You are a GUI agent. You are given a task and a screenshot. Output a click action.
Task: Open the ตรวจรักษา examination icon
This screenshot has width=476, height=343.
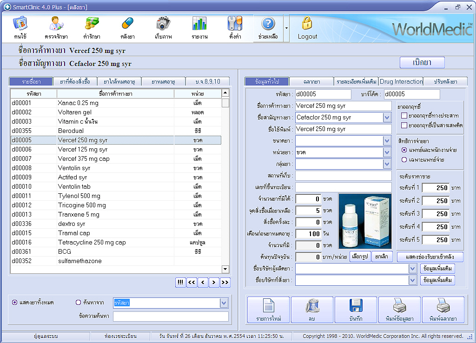click(x=56, y=27)
